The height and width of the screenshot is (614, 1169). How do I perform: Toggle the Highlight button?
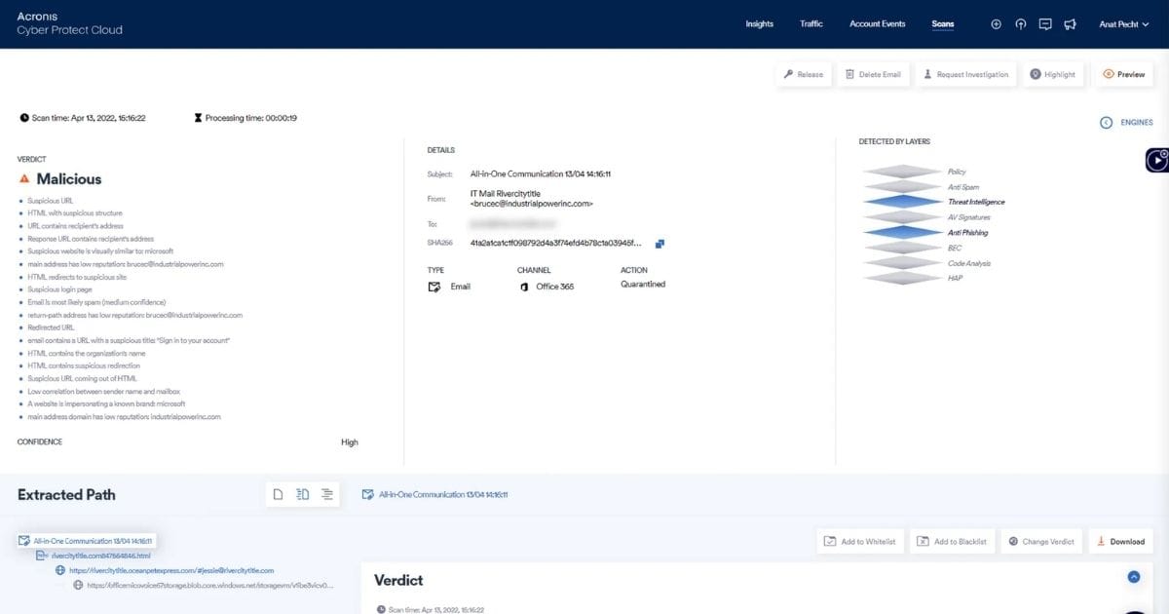[1052, 74]
